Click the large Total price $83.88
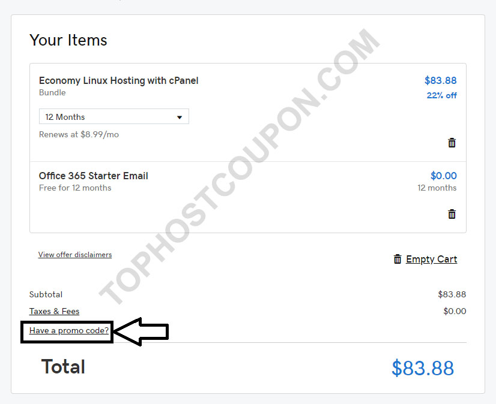The height and width of the screenshot is (404, 496). [x=423, y=368]
